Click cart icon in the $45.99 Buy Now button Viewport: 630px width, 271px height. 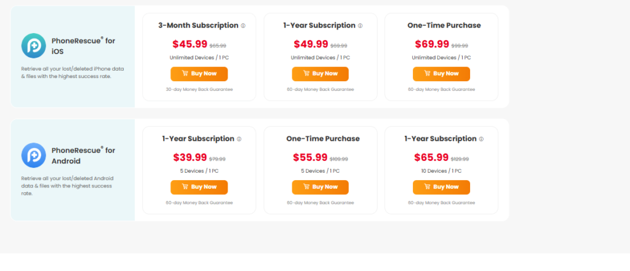[x=185, y=74]
